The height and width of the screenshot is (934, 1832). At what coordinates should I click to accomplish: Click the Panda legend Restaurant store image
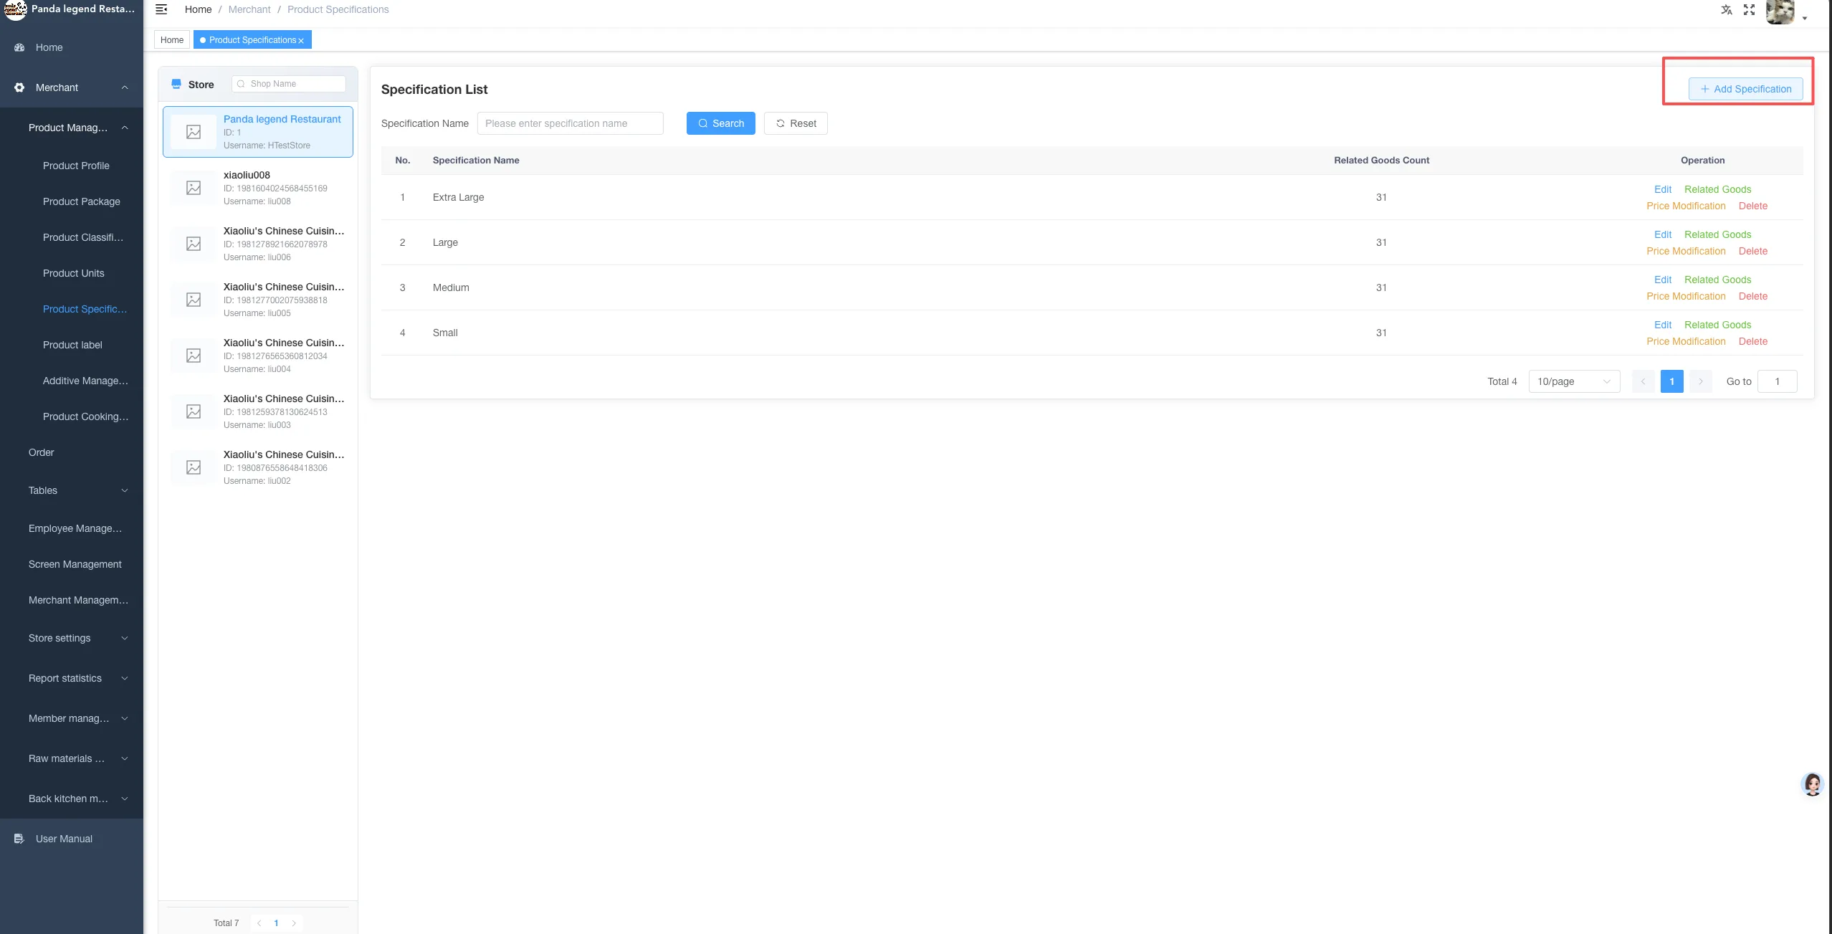(194, 132)
